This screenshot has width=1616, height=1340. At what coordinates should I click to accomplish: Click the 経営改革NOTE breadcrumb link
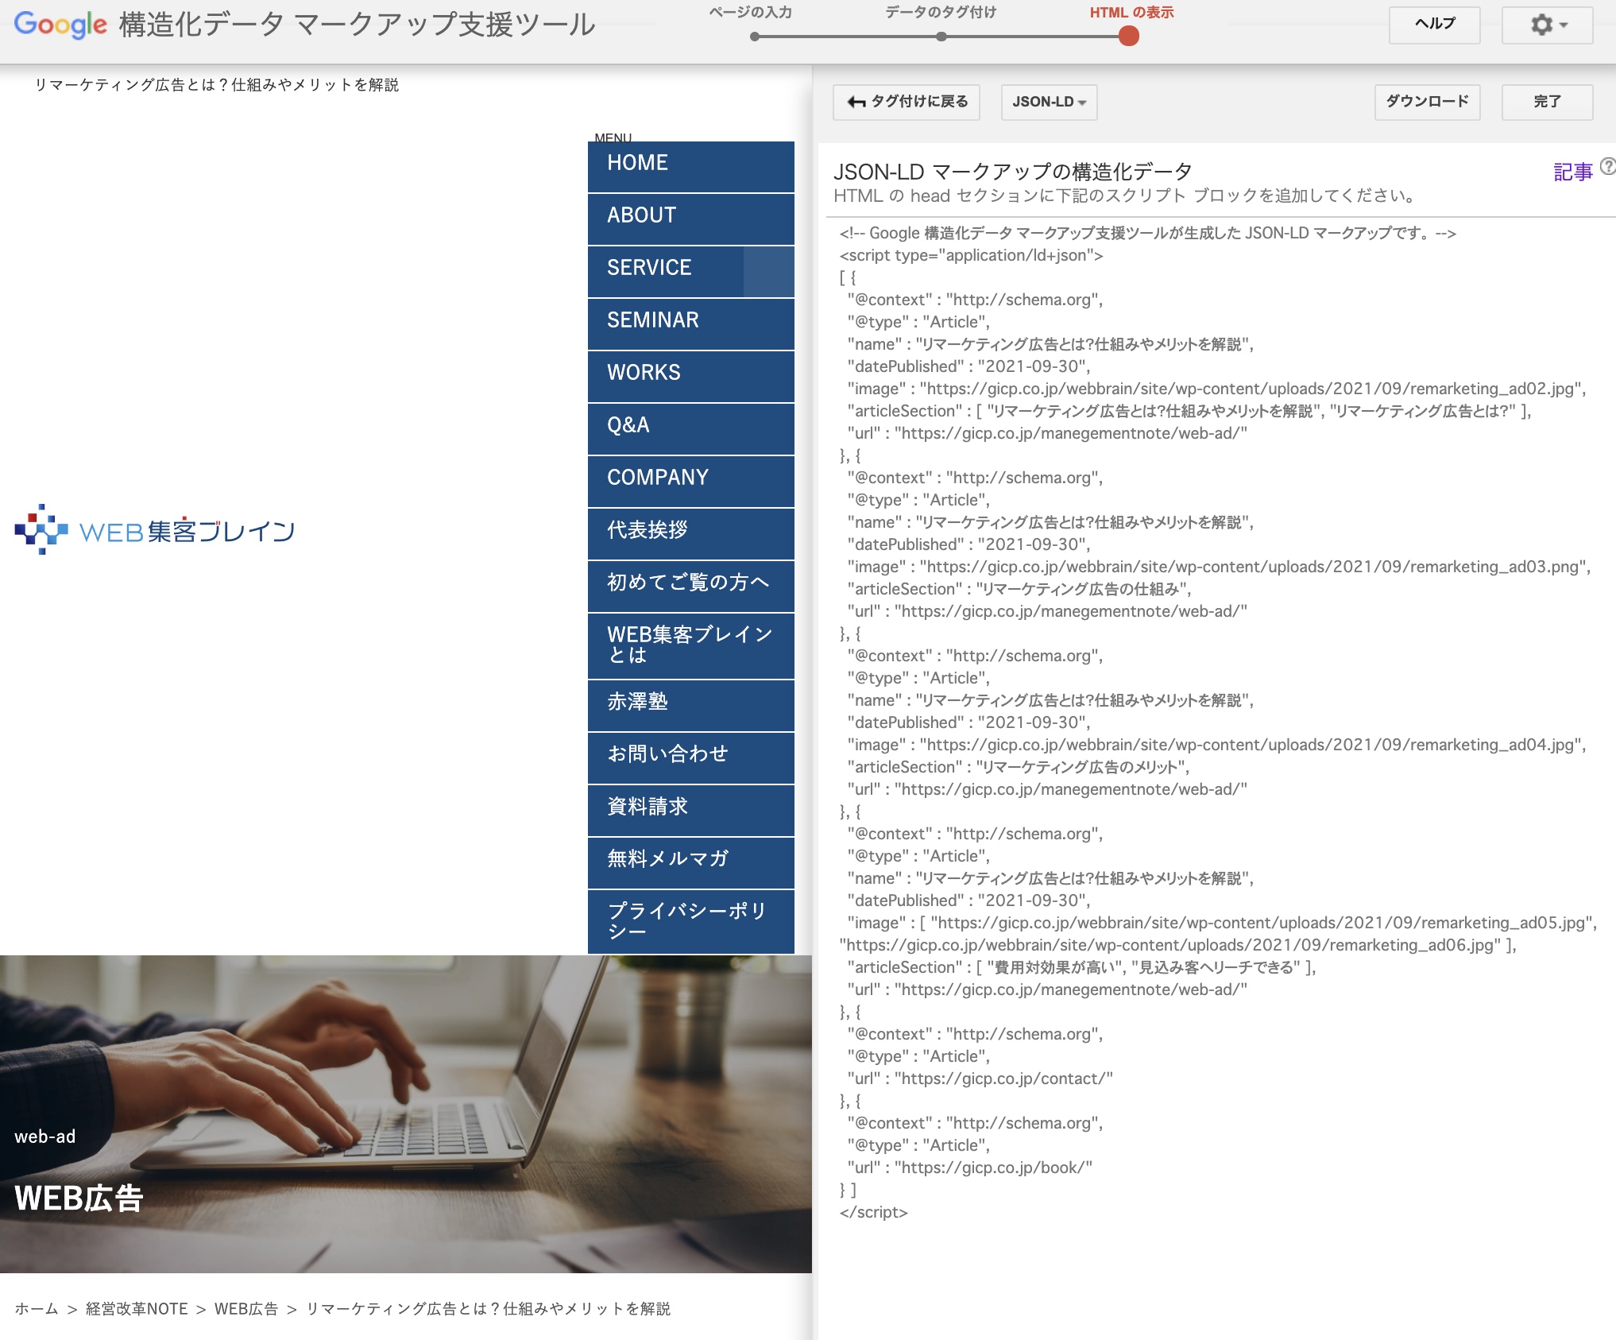click(137, 1308)
